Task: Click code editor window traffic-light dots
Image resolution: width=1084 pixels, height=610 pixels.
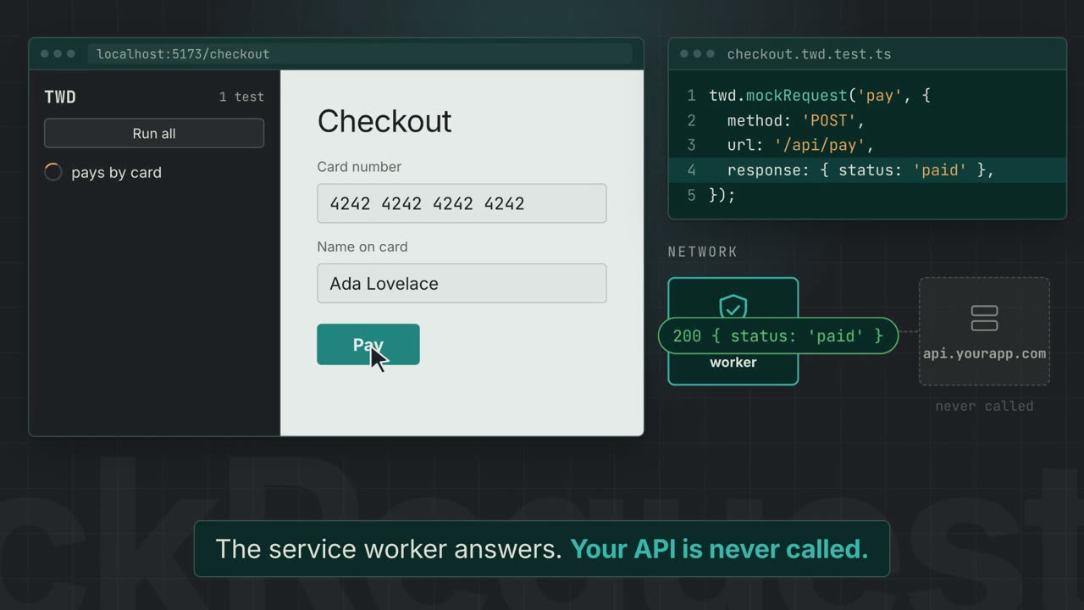Action: point(697,54)
